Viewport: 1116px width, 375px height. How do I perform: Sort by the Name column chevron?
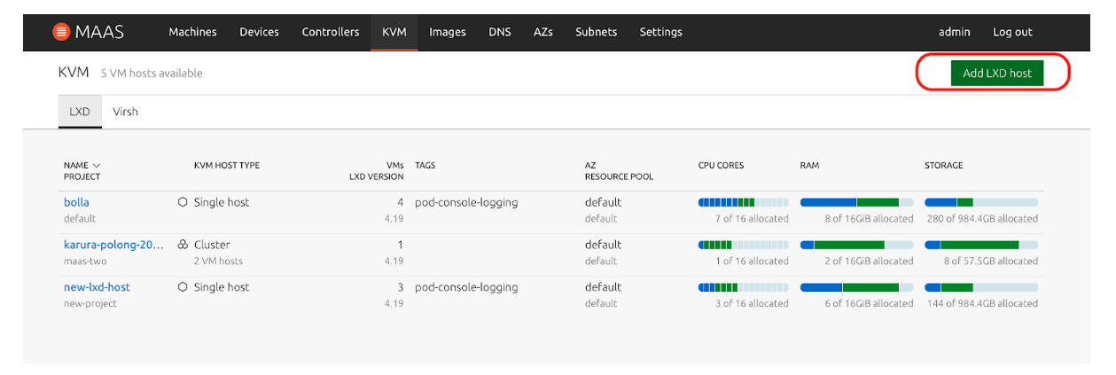[x=97, y=166]
